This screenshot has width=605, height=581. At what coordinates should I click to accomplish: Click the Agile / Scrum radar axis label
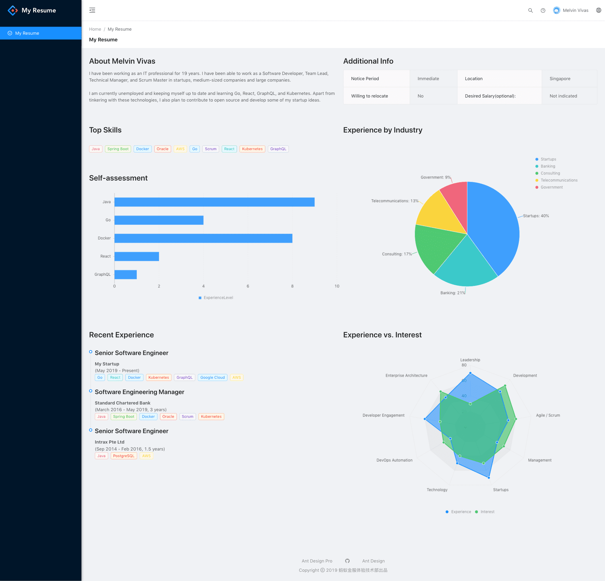548,415
